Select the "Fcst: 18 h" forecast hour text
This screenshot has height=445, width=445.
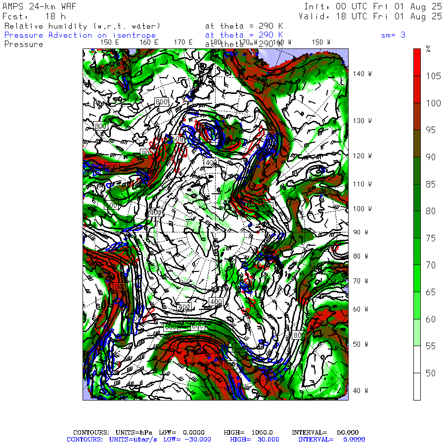pyautogui.click(x=34, y=16)
